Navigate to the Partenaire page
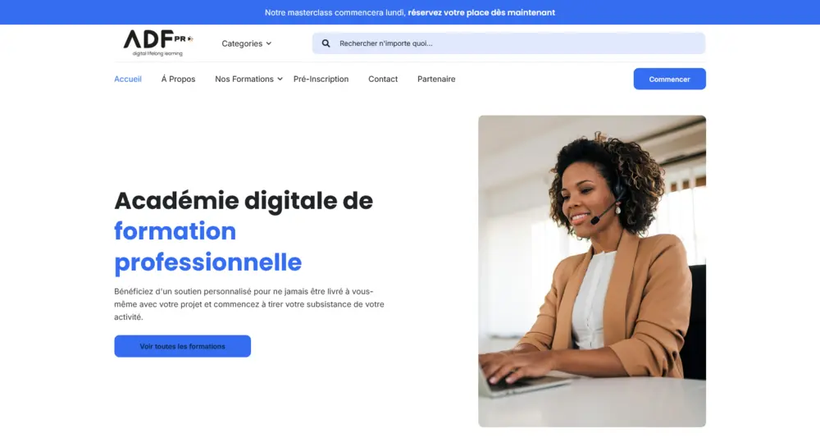The height and width of the screenshot is (442, 820). coord(436,79)
